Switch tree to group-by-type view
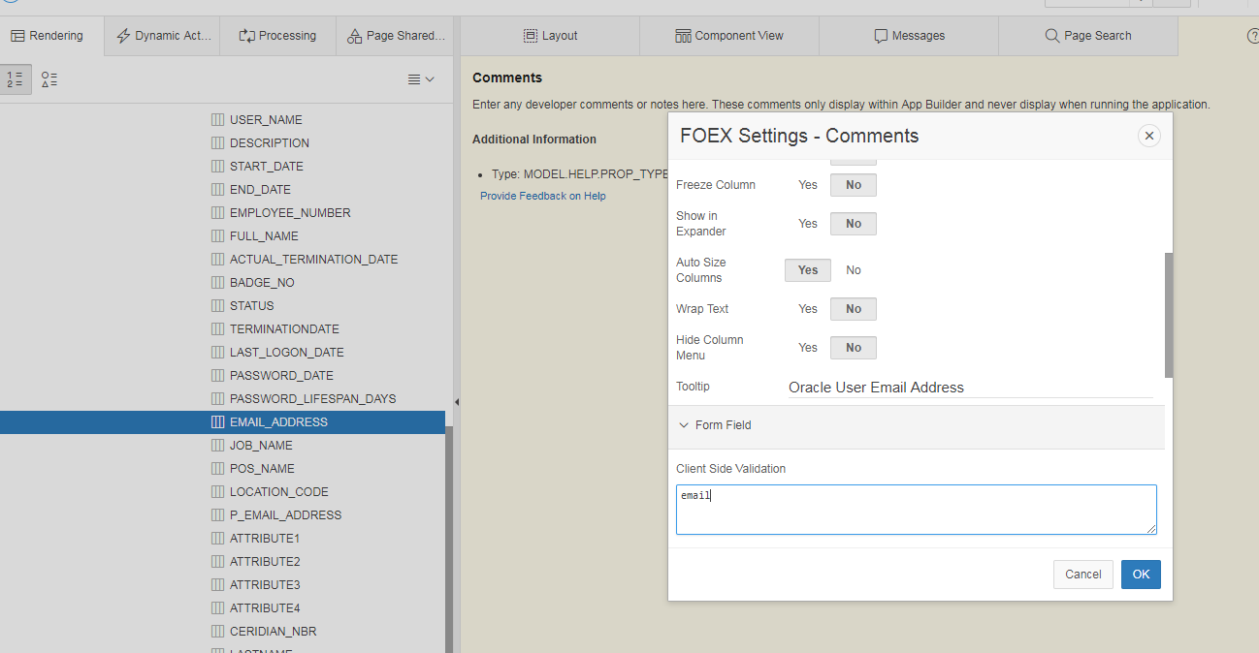1259x653 pixels. pos(48,79)
